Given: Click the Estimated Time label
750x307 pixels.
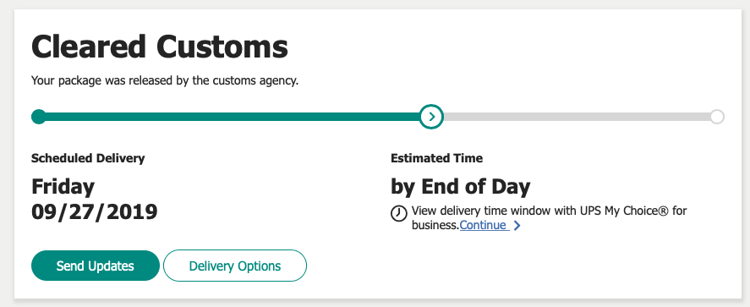Looking at the screenshot, I should click(x=436, y=158).
